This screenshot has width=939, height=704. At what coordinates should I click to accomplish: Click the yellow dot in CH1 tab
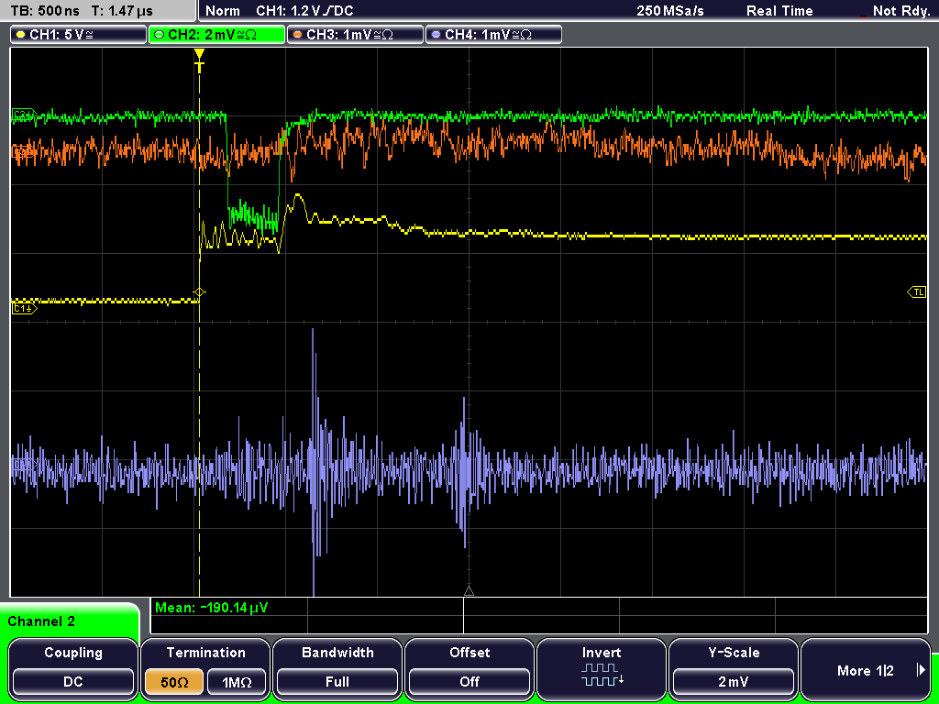(21, 35)
